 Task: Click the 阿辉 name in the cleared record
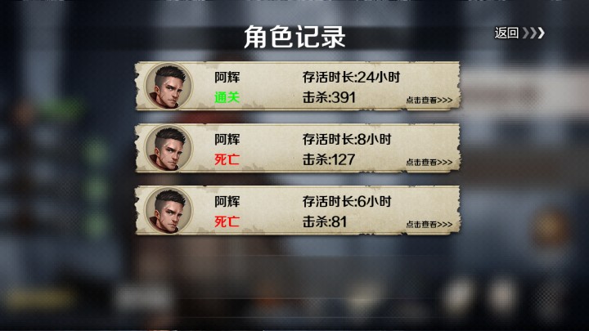tap(227, 78)
